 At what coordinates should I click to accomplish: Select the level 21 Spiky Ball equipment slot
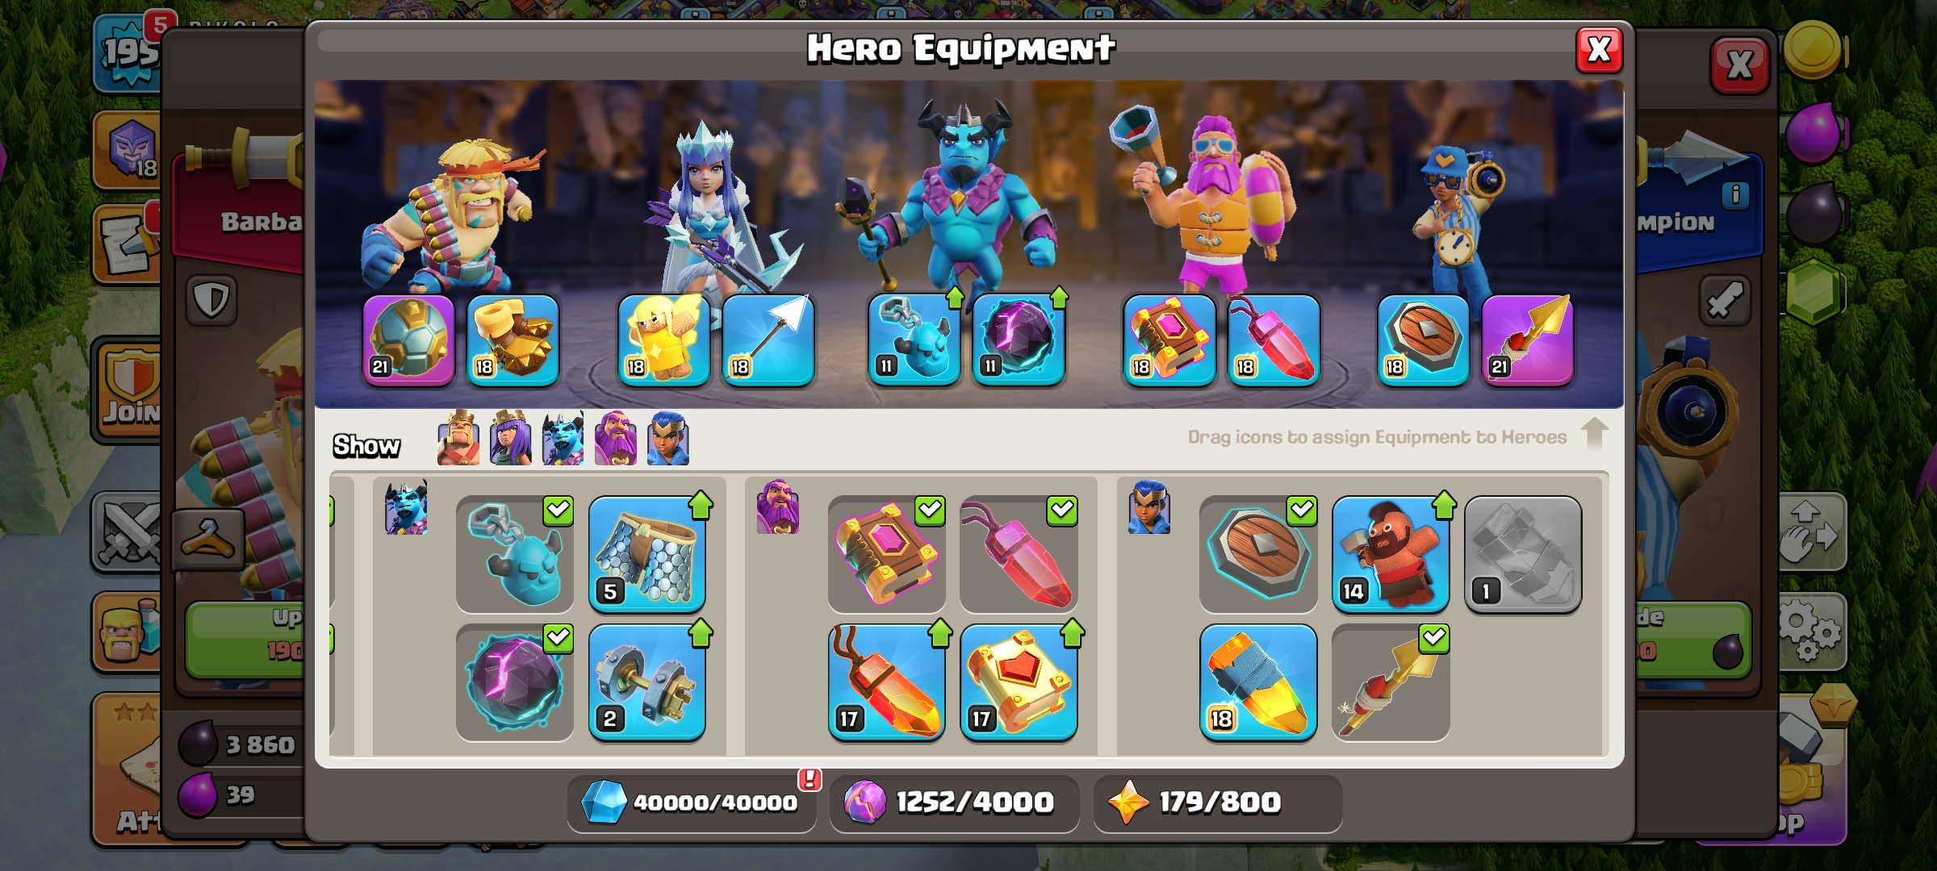click(x=408, y=340)
